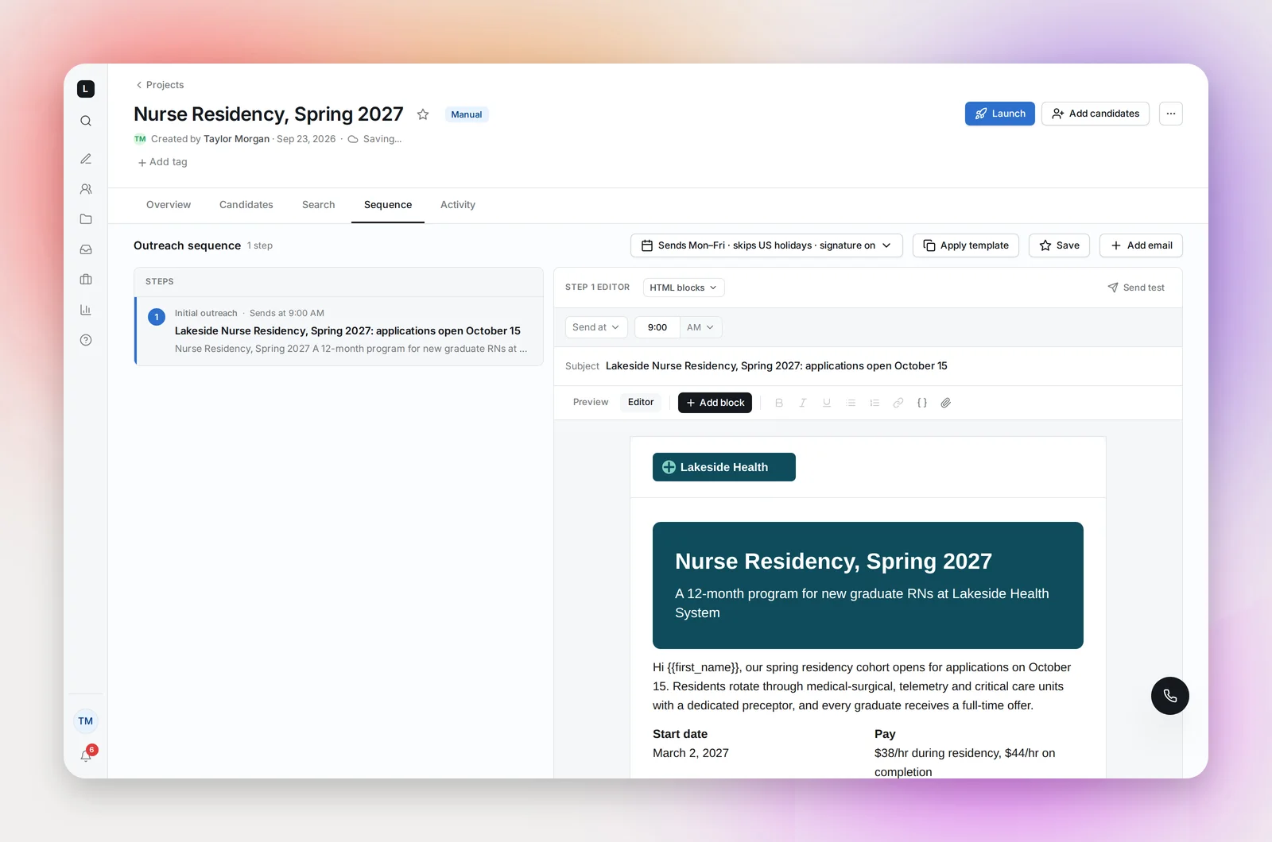1272x842 pixels.
Task: Go to the Activity tab
Action: click(x=458, y=205)
